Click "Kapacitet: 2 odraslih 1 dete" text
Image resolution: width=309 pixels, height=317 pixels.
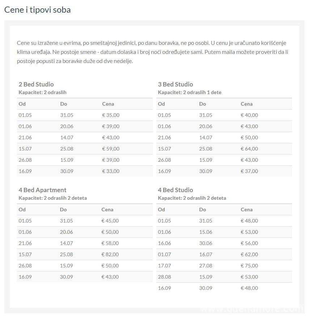tap(190, 93)
